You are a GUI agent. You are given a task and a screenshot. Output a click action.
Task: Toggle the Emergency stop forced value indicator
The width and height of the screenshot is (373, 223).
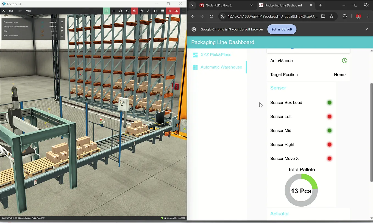42,22
